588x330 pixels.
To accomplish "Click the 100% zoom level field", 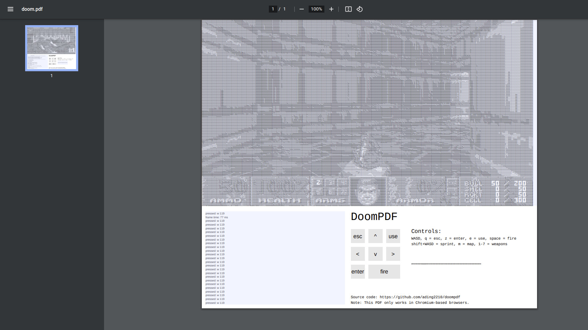I will click(316, 9).
